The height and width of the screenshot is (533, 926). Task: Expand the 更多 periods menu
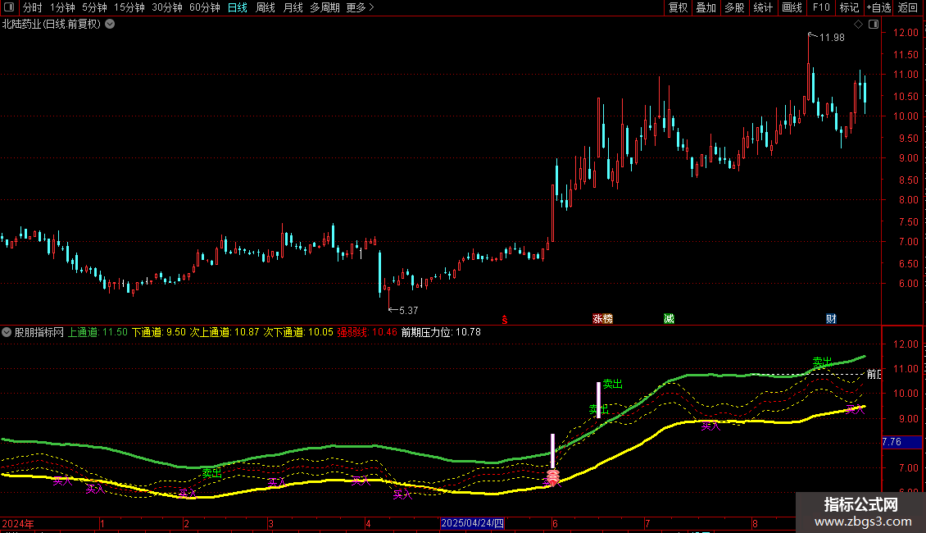(x=360, y=7)
